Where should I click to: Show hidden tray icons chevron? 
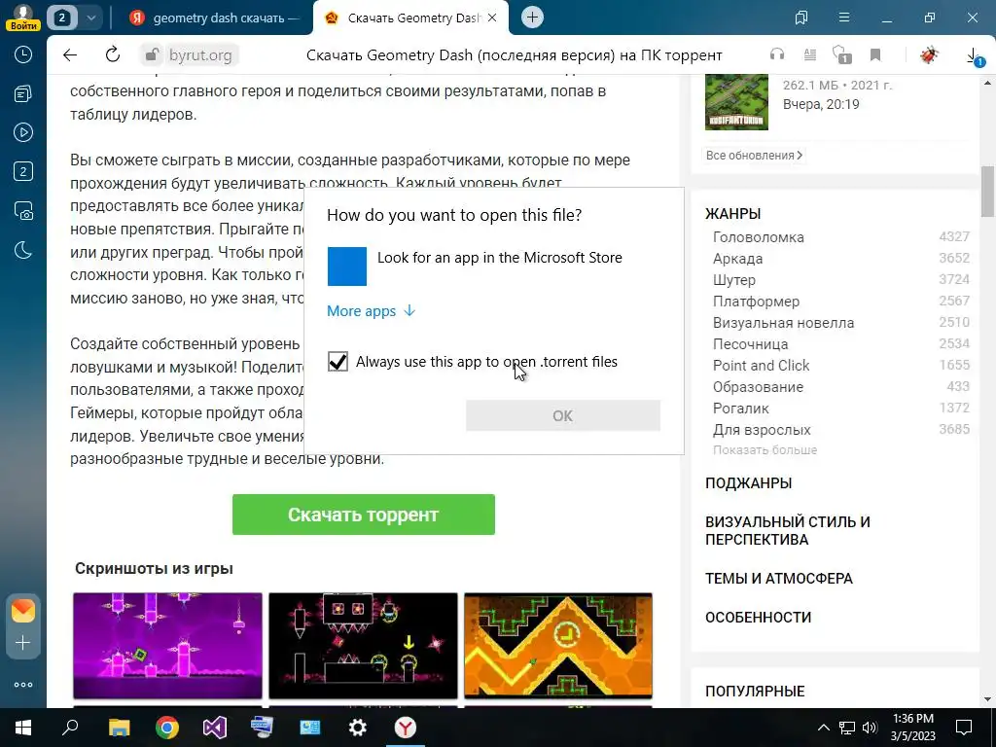tap(823, 728)
